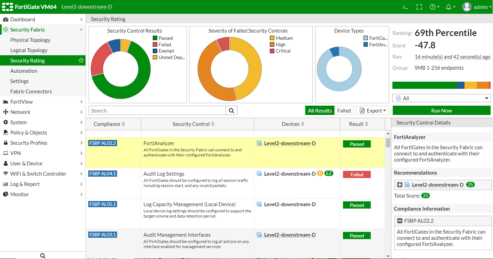Switch to Failed results filter
Screen dimensions: 493x259
[344, 110]
